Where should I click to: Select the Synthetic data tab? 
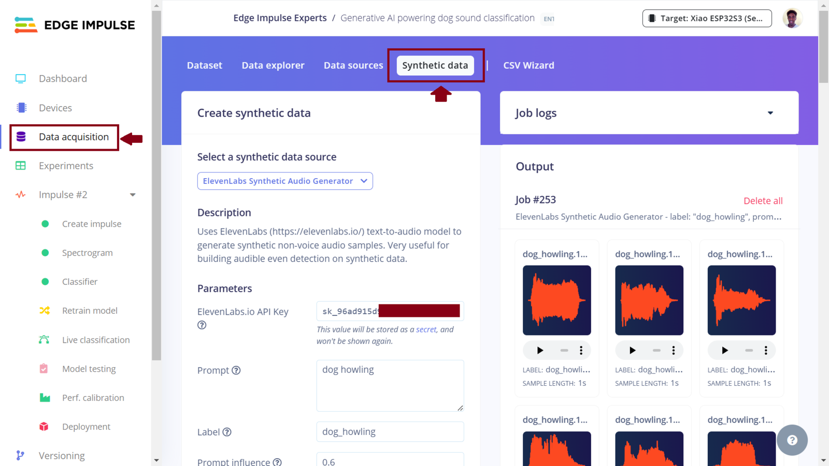click(435, 65)
